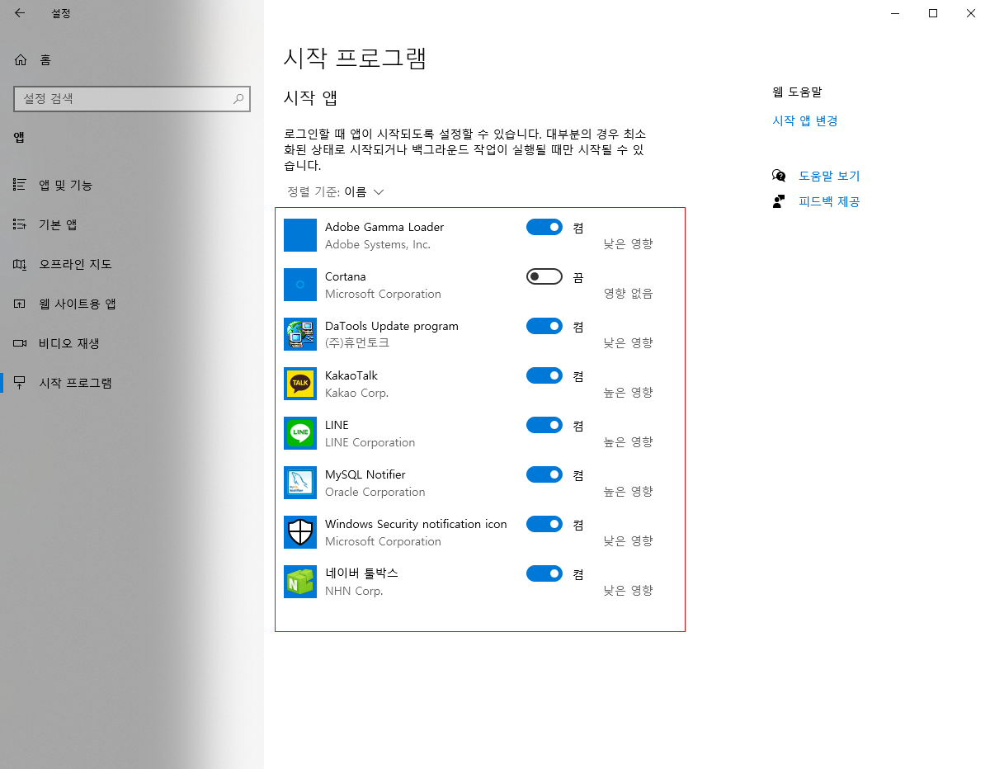
Task: Click the LINE app icon
Action: pyautogui.click(x=300, y=433)
